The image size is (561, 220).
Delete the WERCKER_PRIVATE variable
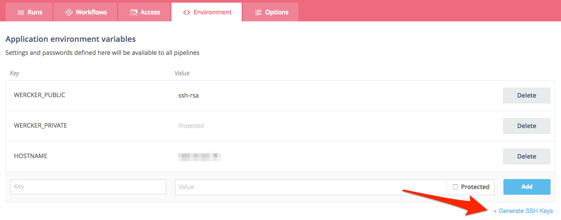point(526,126)
